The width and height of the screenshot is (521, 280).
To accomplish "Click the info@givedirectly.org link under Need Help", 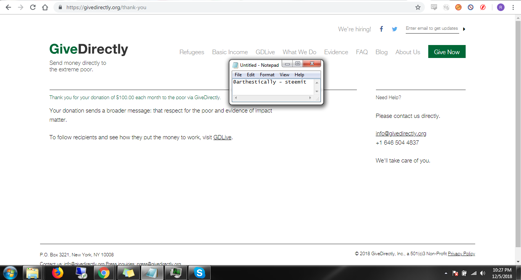I will (401, 134).
